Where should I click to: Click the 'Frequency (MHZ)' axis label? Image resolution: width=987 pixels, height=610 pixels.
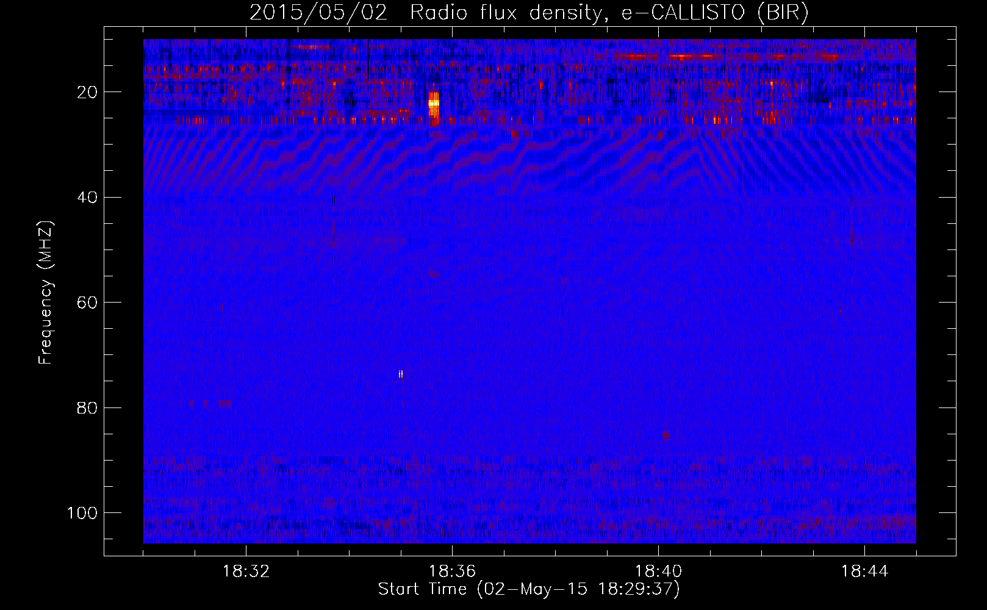46,293
